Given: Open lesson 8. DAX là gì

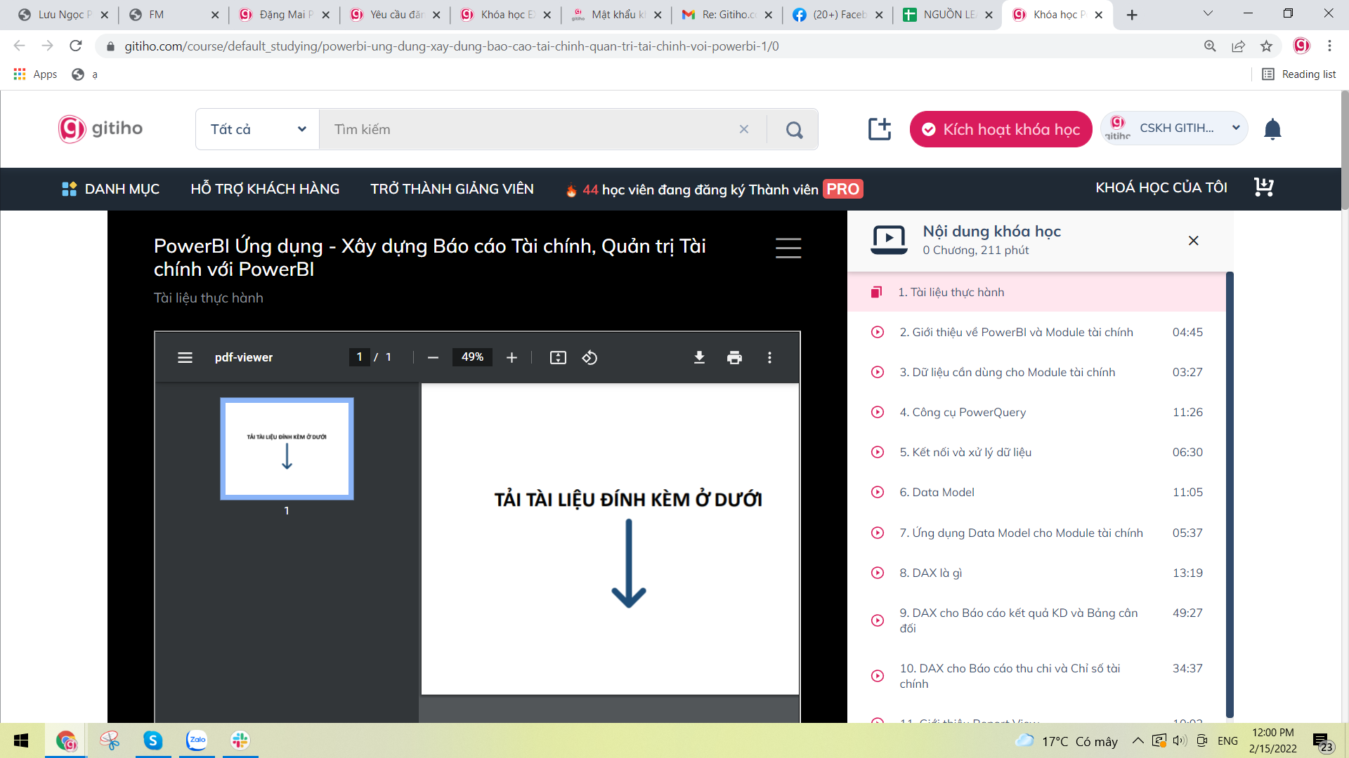Looking at the screenshot, I should tap(1036, 573).
